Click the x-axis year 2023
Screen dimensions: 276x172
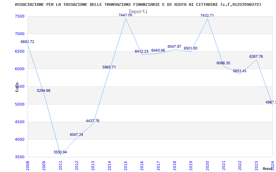coord(256,166)
